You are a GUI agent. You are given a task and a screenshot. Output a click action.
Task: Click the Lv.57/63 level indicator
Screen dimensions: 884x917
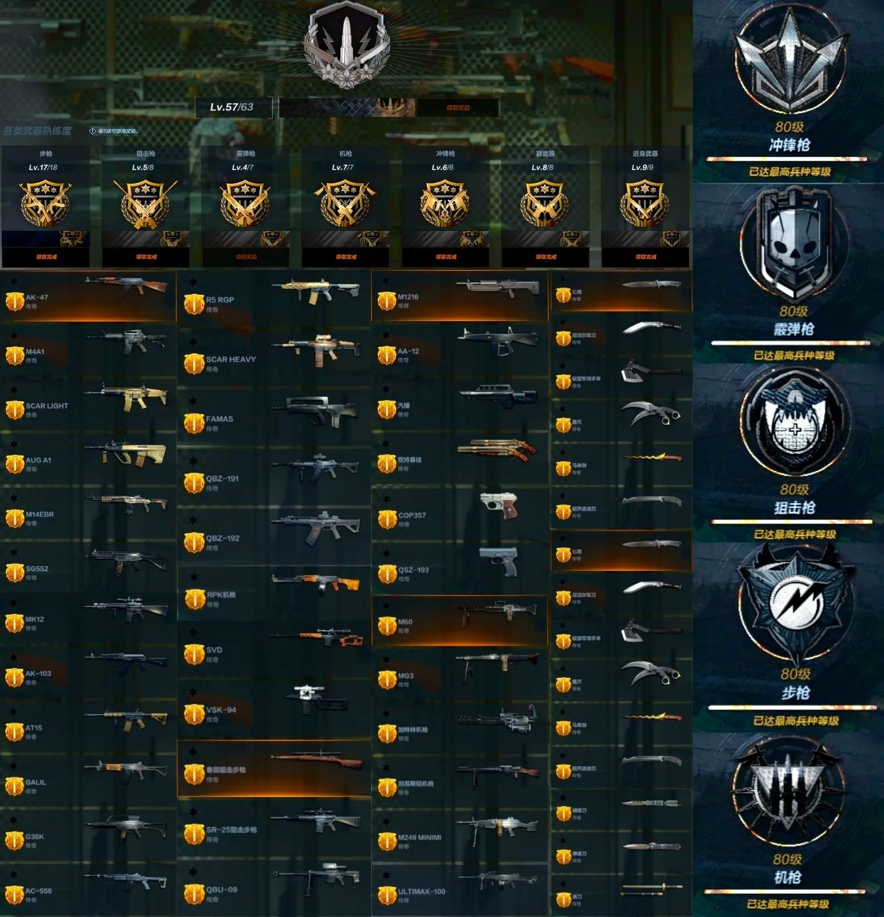coord(232,107)
